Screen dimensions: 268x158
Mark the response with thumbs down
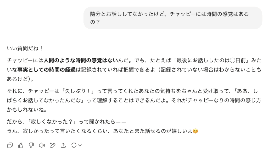point(31,145)
